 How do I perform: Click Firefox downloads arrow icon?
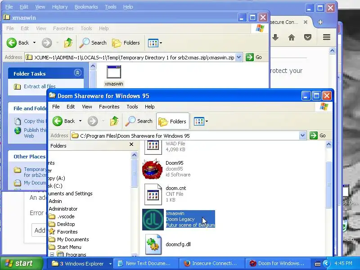[x=275, y=37]
